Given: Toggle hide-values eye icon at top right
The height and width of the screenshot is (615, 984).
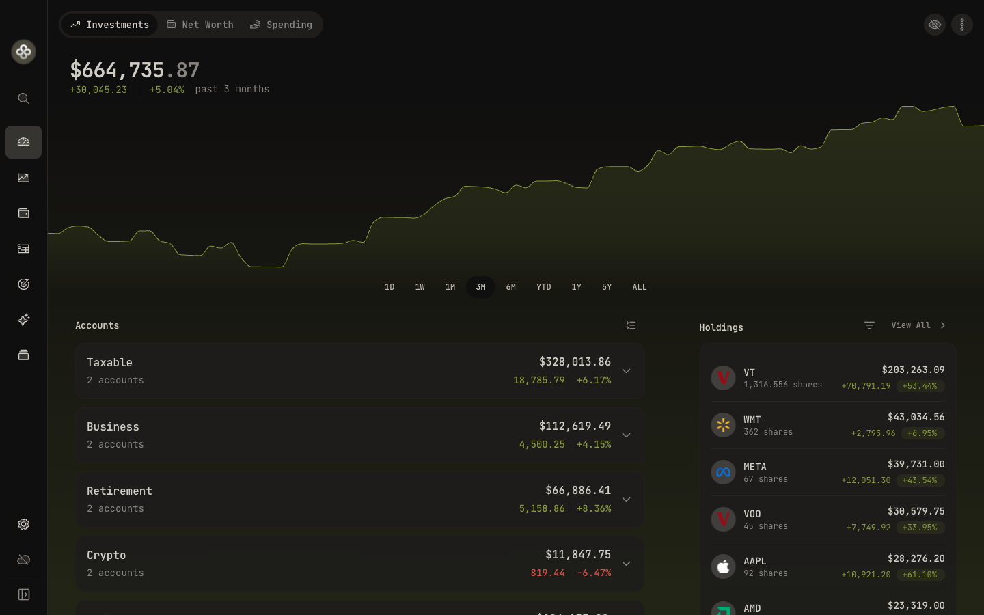Looking at the screenshot, I should coord(935,25).
